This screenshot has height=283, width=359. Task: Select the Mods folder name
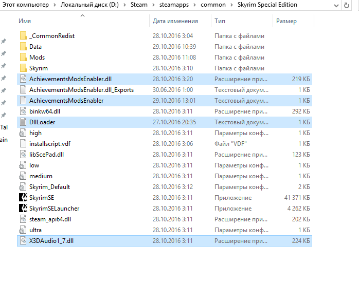[37, 58]
